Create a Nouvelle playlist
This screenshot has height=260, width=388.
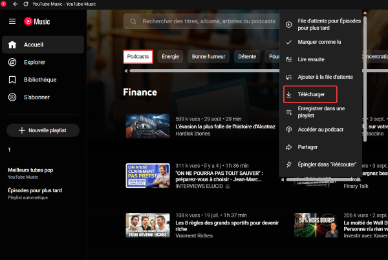[43, 130]
